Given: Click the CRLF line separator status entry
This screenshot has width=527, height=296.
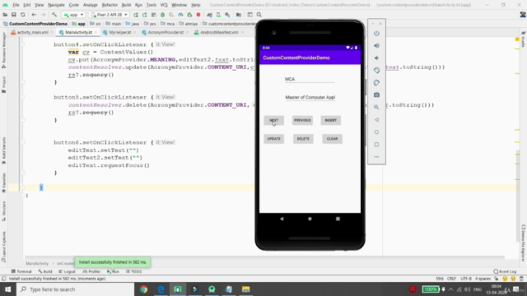Looking at the screenshot, I should (451, 279).
